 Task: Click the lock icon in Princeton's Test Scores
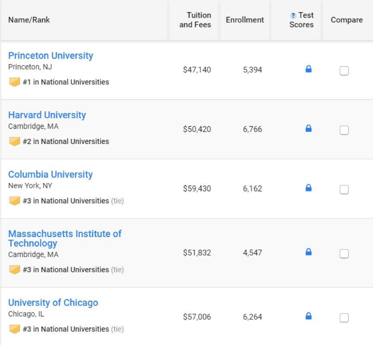click(308, 69)
